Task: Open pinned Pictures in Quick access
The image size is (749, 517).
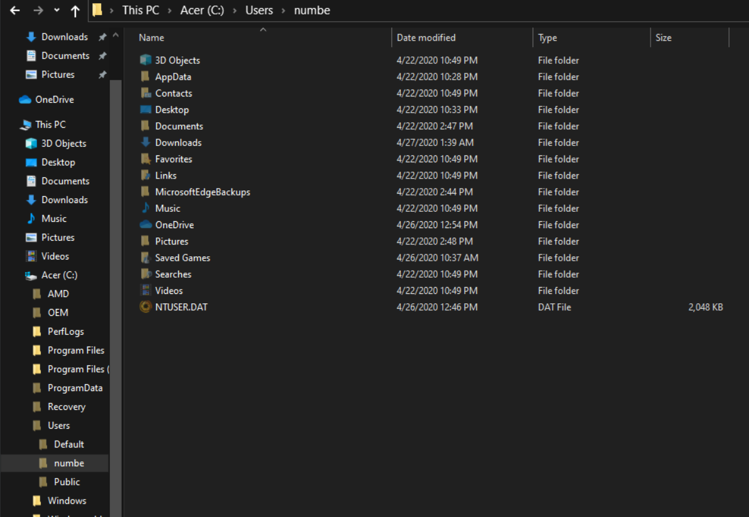Action: (57, 75)
